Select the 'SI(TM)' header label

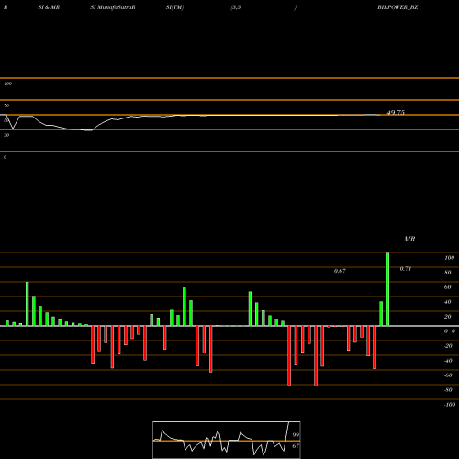(x=174, y=7)
